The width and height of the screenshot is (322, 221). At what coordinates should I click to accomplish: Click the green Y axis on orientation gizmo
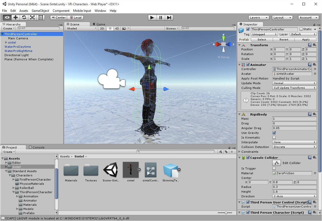tap(223, 38)
